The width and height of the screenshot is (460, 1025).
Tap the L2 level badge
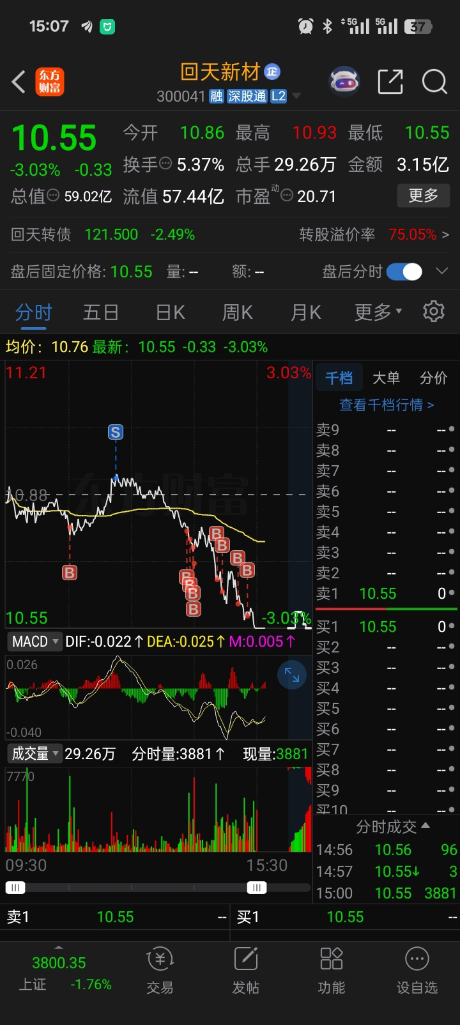279,96
